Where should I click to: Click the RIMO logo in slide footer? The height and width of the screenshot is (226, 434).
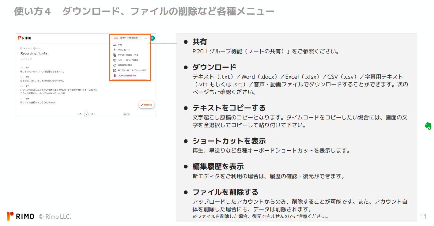(21, 216)
